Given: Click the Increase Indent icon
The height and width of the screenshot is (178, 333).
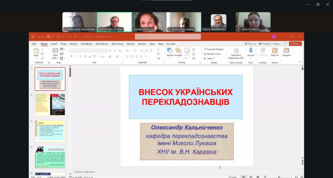Looking at the screenshot, I should (147, 50).
